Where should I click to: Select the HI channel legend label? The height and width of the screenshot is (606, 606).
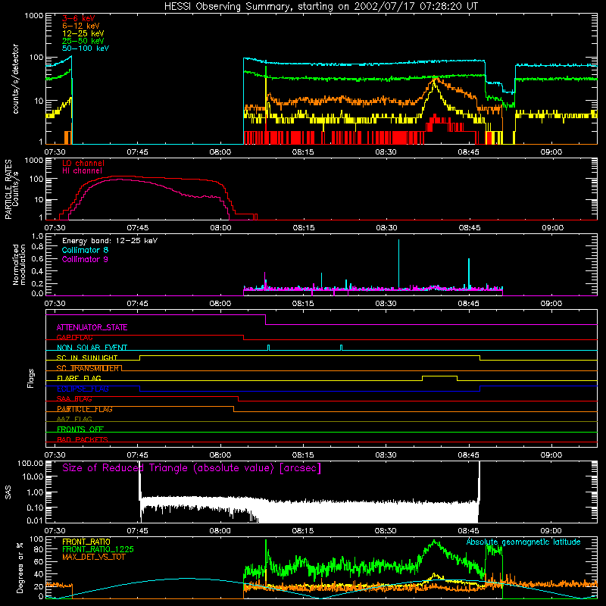(82, 171)
